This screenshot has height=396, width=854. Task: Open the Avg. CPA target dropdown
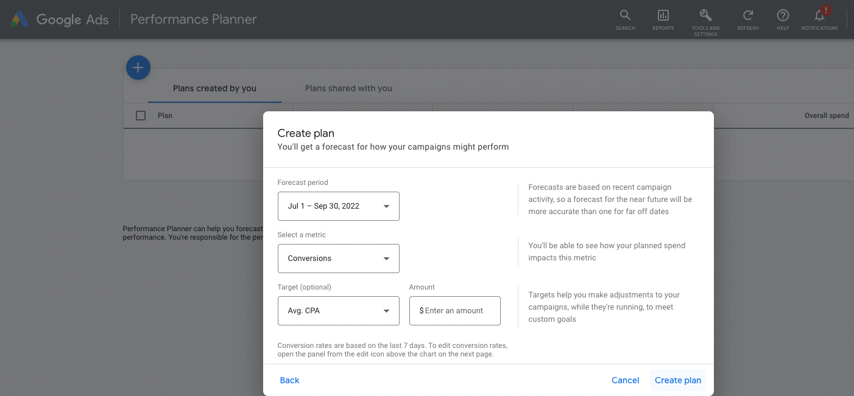click(x=339, y=311)
